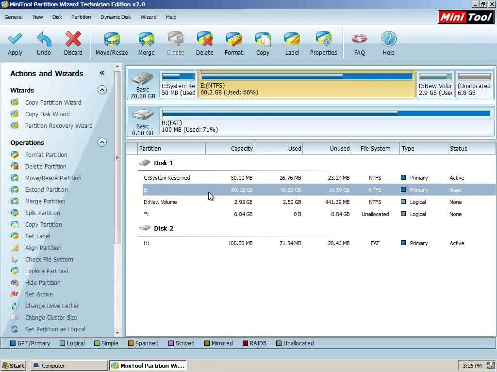
Task: Launch Copy Disk Wizard
Action: coord(47,114)
